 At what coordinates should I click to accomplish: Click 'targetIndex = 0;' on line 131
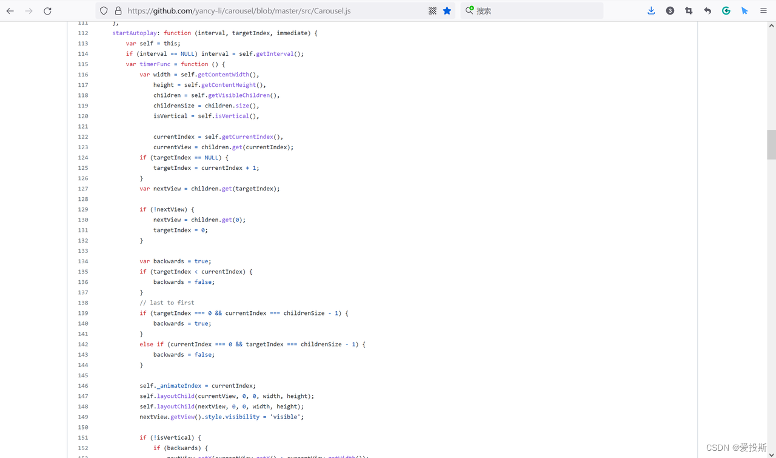(x=181, y=231)
